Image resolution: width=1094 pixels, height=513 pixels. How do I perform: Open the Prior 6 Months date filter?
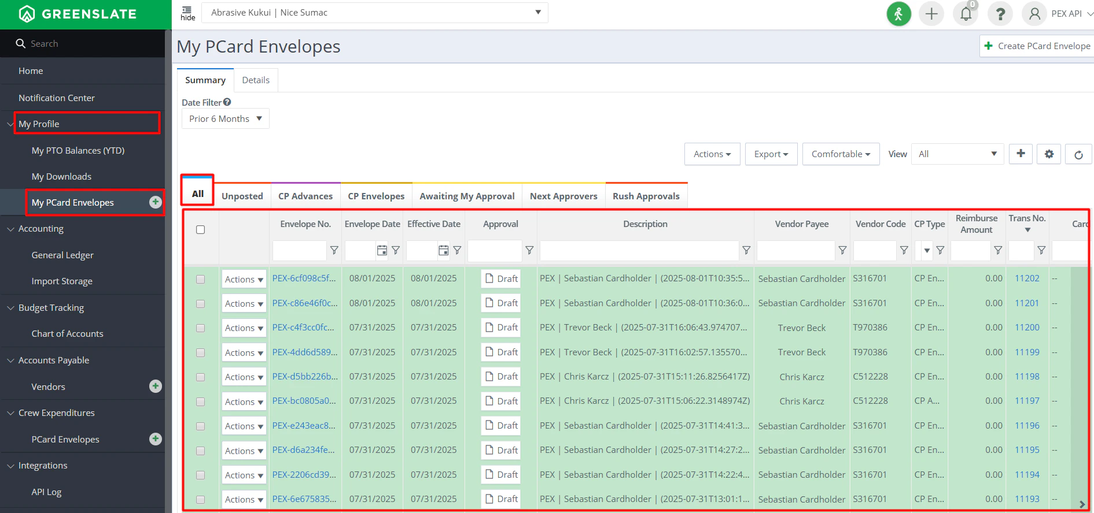(x=225, y=119)
